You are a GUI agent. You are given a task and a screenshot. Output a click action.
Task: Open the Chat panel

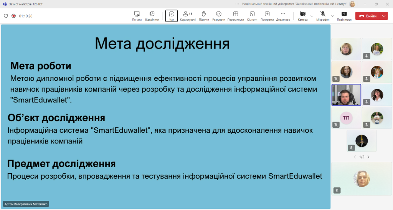[172, 16]
